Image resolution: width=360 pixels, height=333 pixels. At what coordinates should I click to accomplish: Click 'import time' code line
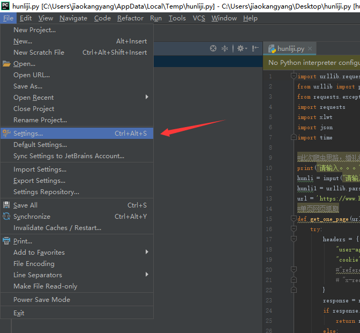coord(315,138)
